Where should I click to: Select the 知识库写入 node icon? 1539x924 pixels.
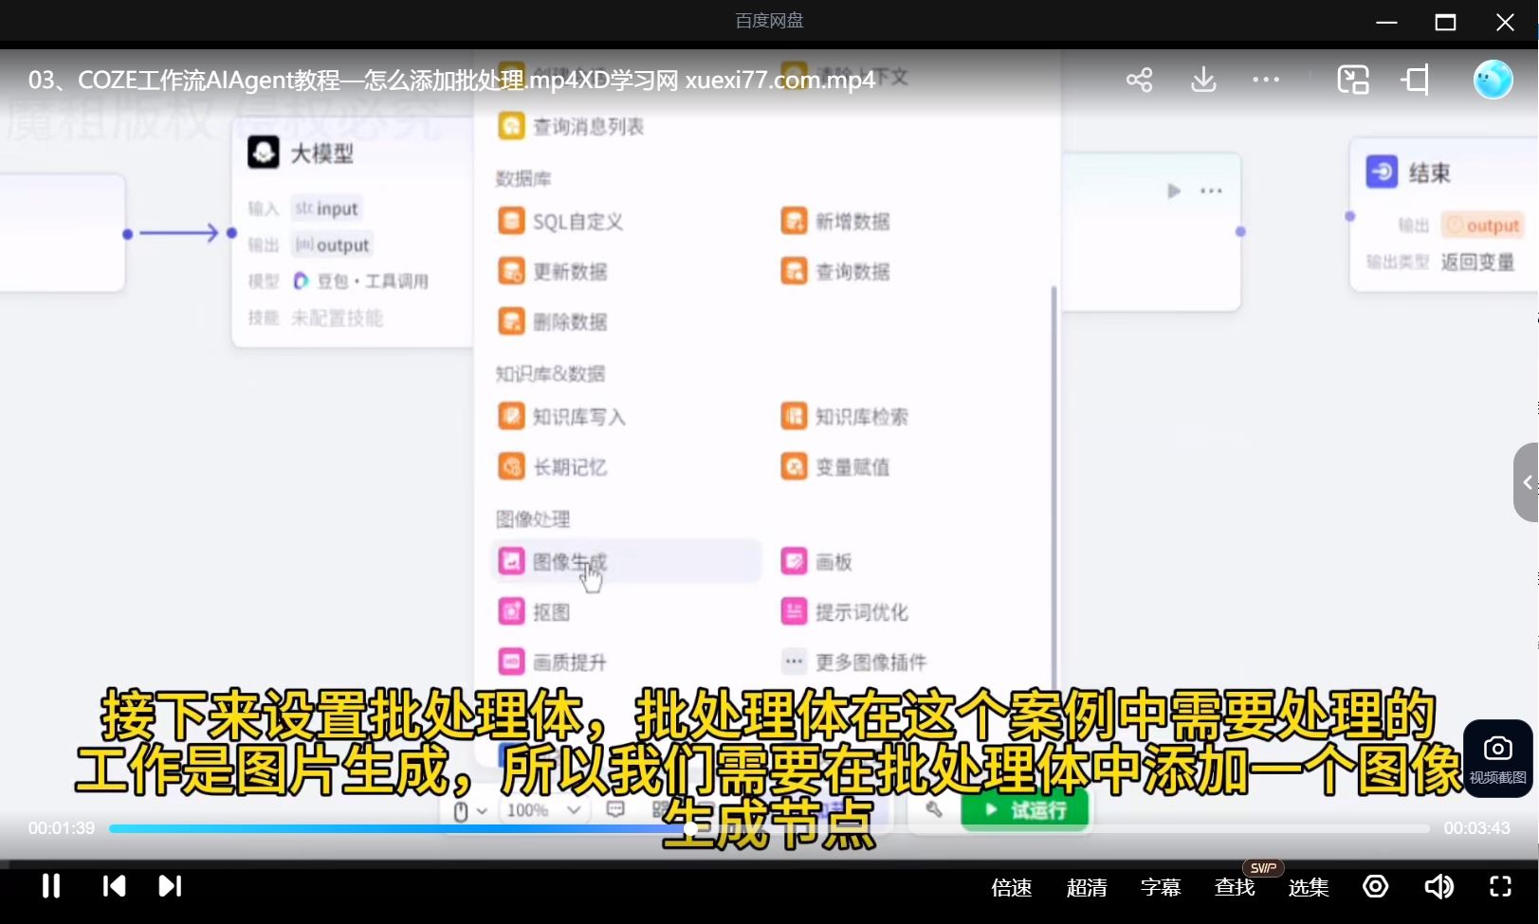pyautogui.click(x=511, y=415)
